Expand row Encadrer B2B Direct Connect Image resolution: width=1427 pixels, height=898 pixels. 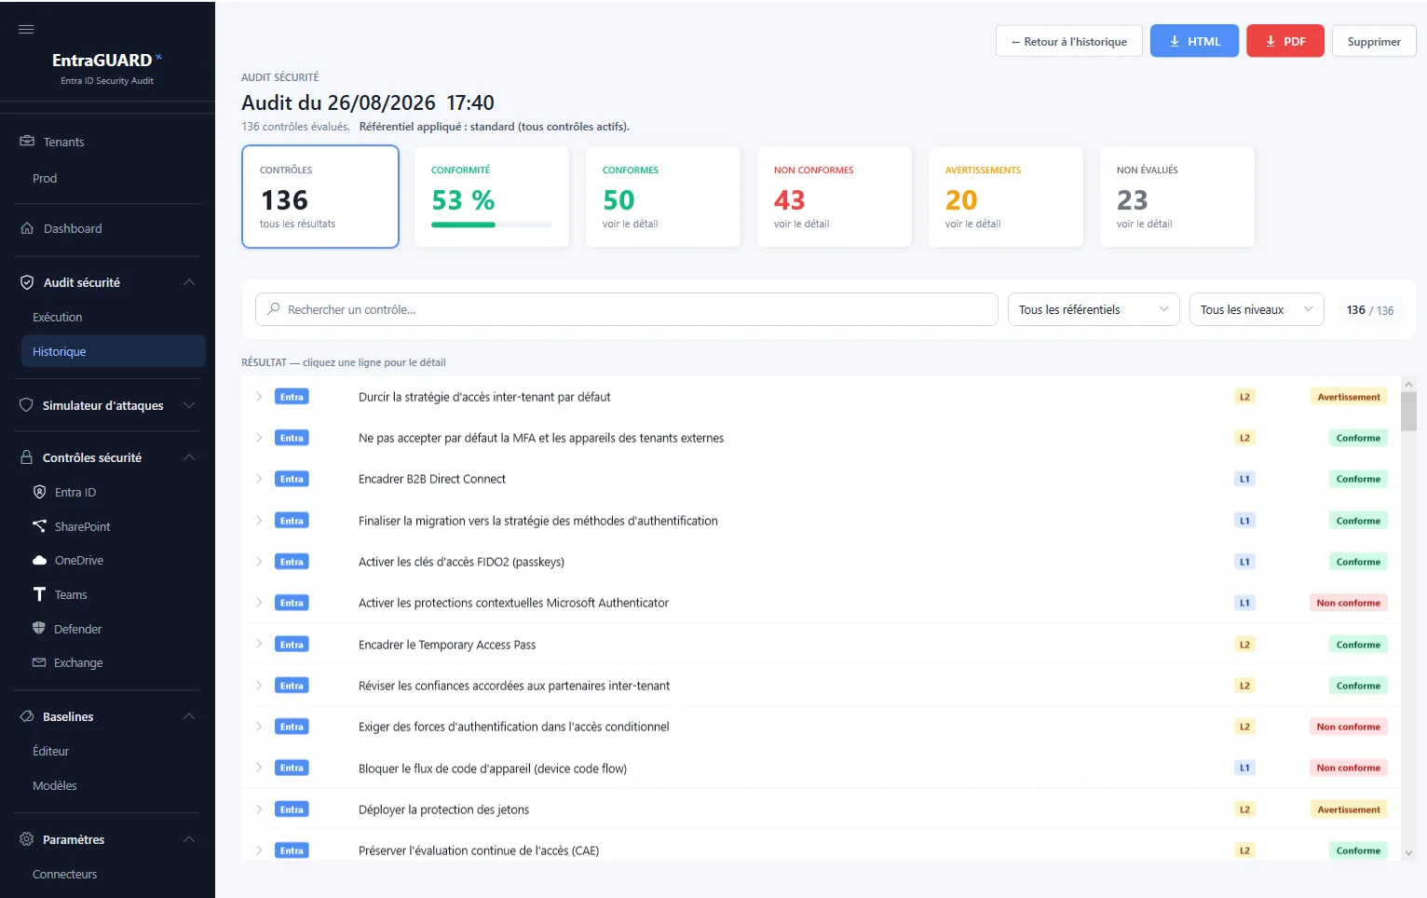(259, 479)
